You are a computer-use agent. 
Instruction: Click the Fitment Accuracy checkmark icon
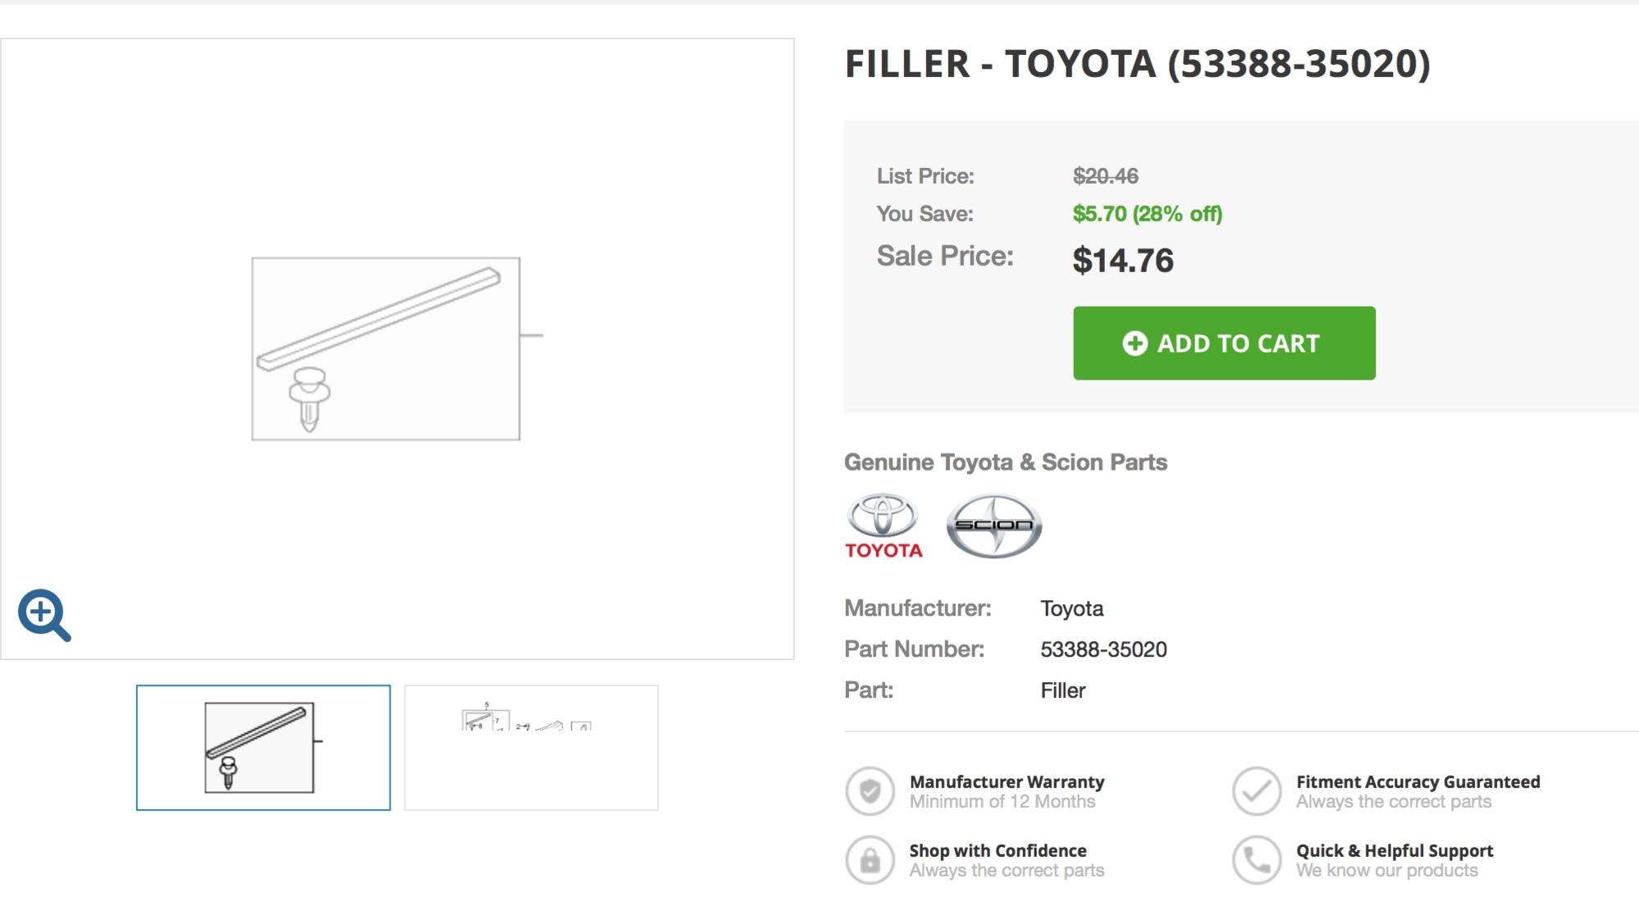(1256, 791)
